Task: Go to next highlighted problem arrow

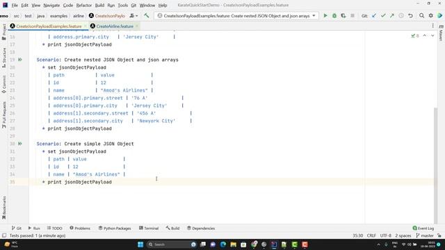Action: click(x=432, y=35)
